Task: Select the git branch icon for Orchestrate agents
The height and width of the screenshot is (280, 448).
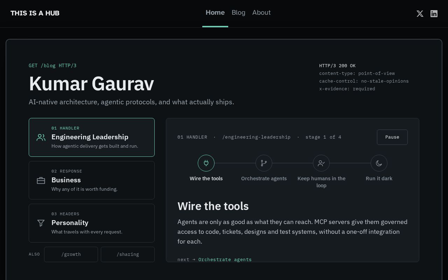Action: tap(264, 163)
